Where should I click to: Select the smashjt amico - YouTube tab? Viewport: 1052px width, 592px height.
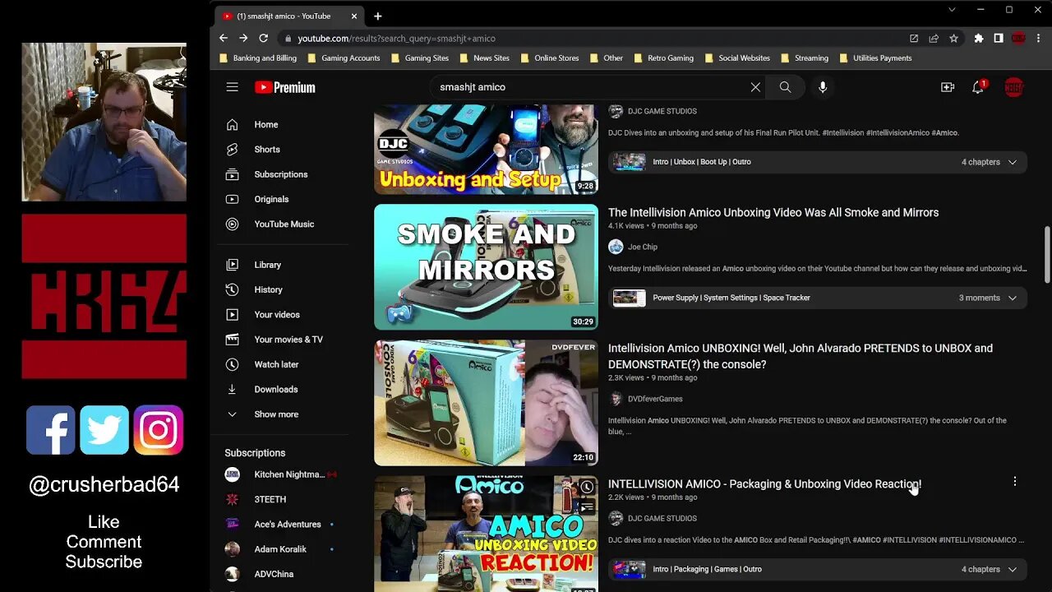(x=289, y=16)
